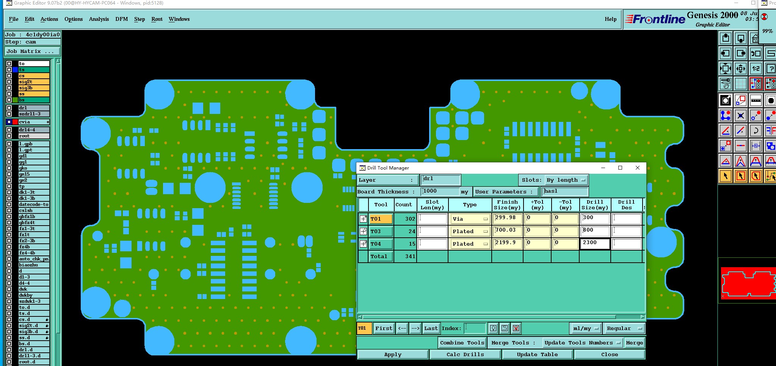
Task: Click the Index input field
Action: (475, 328)
